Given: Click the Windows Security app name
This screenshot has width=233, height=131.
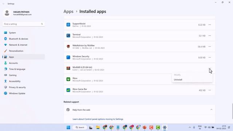Looking at the screenshot, I should coord(81,56).
